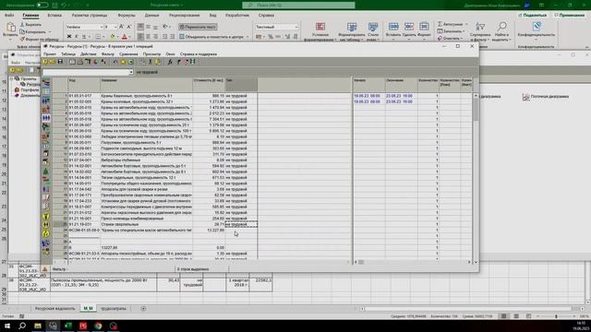Select the Ресурсная ведомость sheet tab
The image size is (591, 332).
coord(55,308)
